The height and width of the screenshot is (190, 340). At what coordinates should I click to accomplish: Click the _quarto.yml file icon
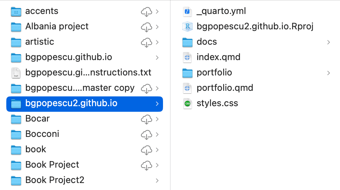(x=187, y=12)
